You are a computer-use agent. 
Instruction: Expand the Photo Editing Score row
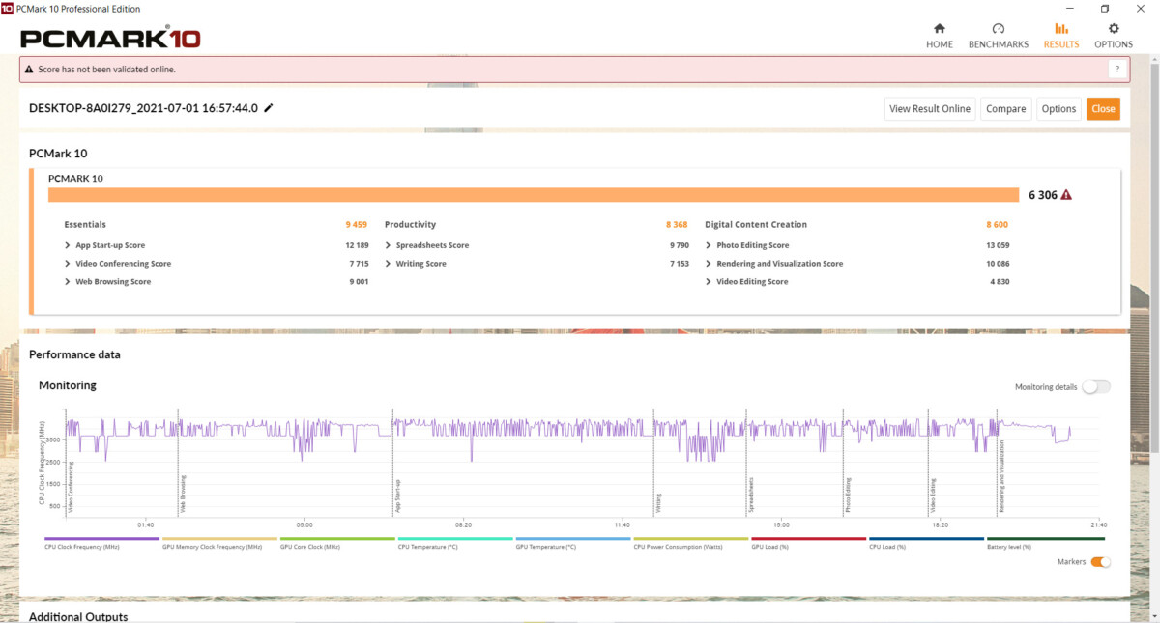709,245
